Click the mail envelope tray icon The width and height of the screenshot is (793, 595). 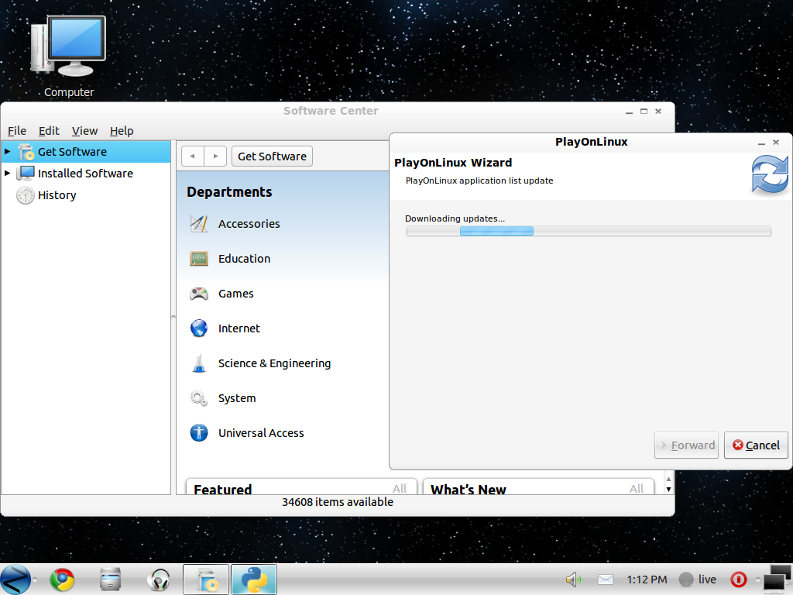pyautogui.click(x=606, y=580)
